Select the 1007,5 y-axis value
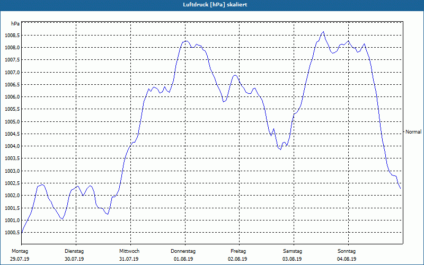This screenshot has width=424, height=265. tap(12, 60)
